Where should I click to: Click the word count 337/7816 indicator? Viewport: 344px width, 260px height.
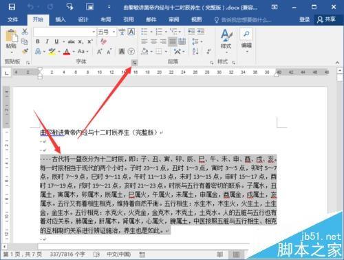67,254
